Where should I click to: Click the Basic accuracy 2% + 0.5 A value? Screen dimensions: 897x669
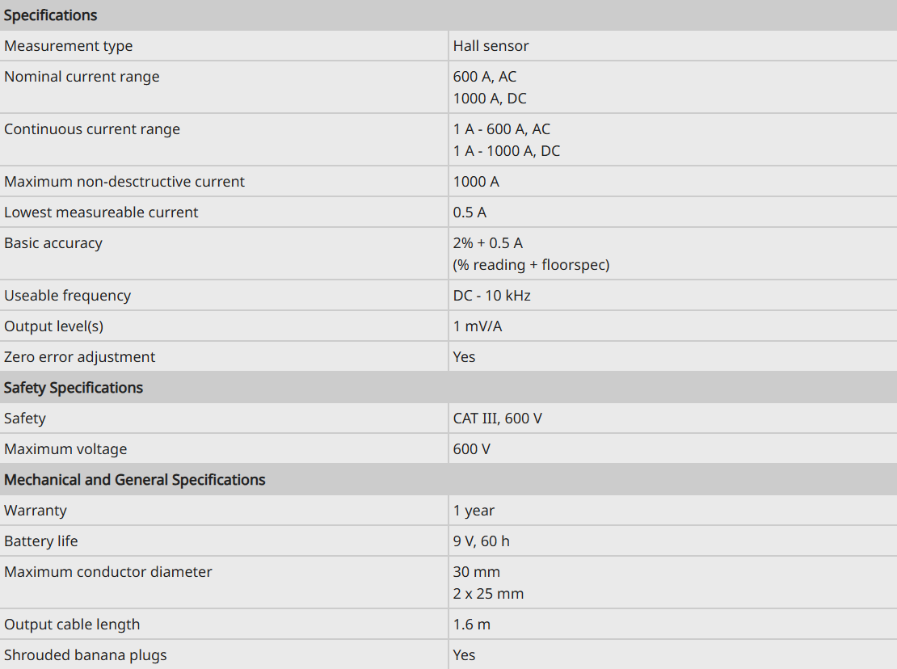(x=488, y=243)
